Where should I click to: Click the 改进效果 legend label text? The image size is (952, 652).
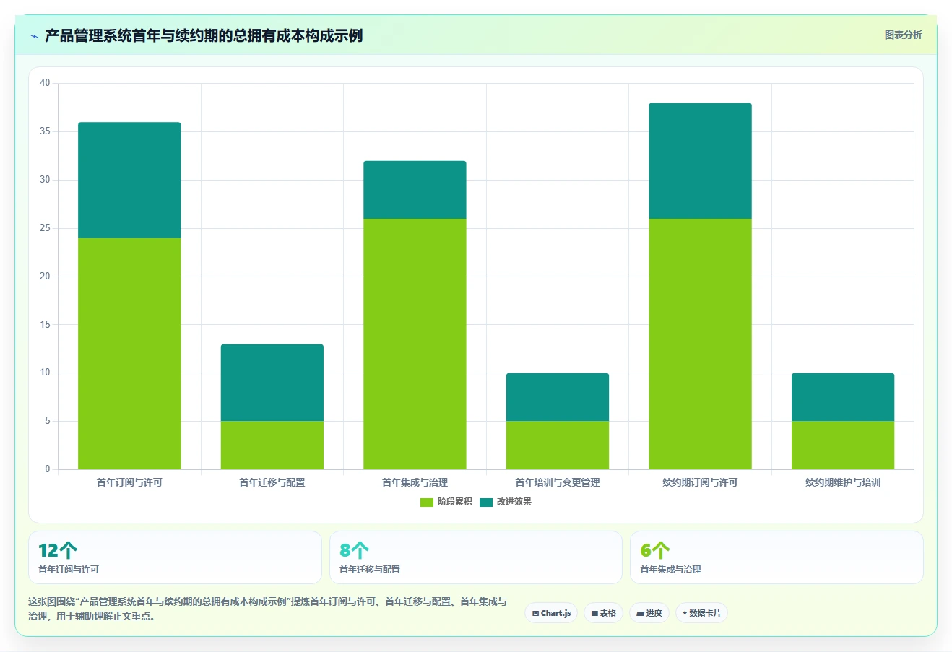coord(514,502)
